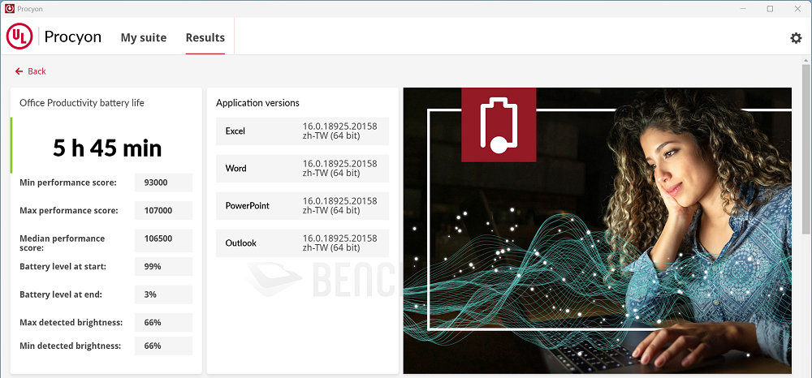Switch to the My suite tab
The height and width of the screenshot is (378, 812).
144,38
